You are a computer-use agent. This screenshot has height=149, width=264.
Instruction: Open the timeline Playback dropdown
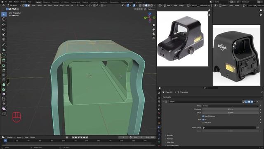[x=11, y=137]
